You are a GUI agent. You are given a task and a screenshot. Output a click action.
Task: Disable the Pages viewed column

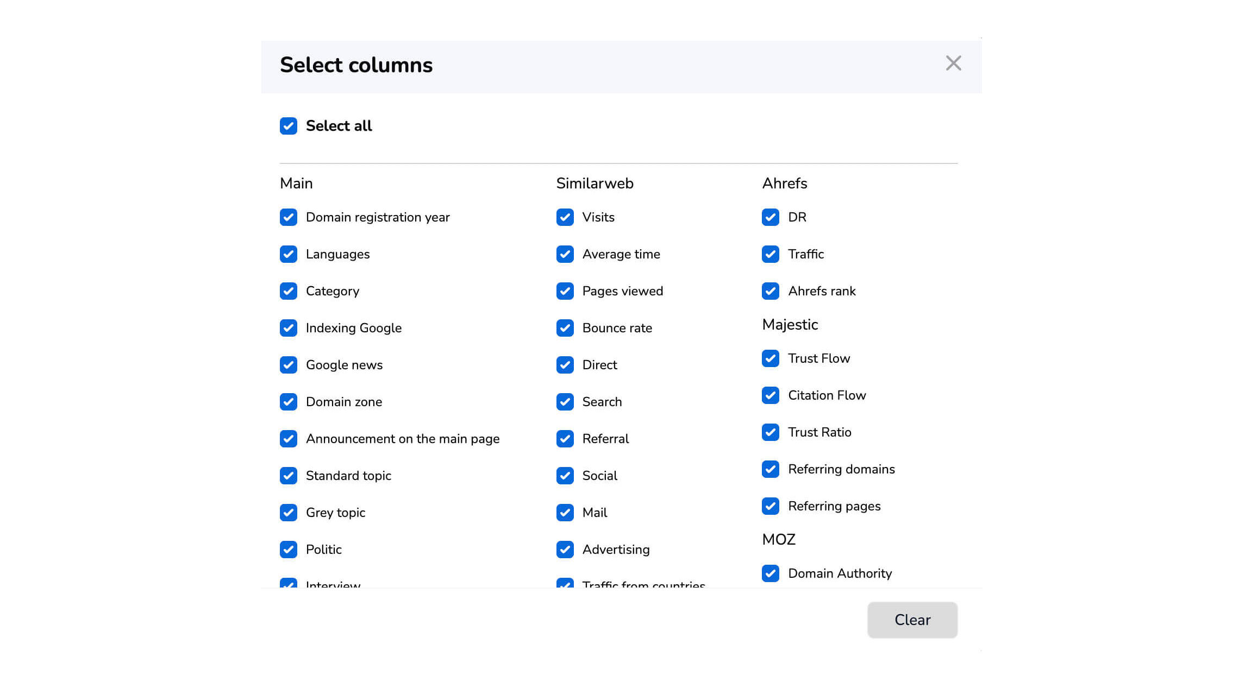pyautogui.click(x=565, y=291)
